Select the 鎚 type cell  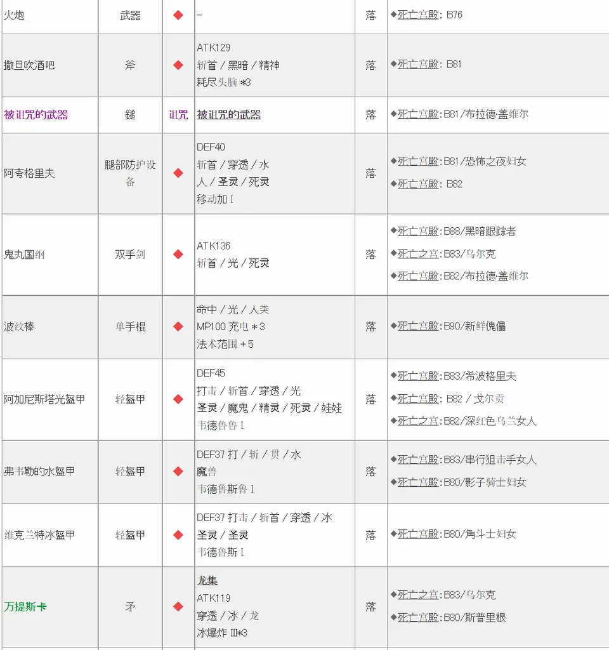click(130, 115)
